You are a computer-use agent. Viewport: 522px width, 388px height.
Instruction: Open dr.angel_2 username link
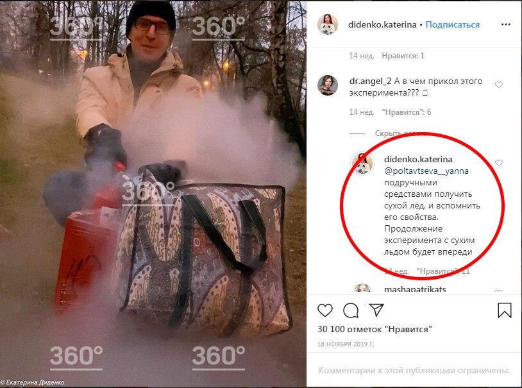(370, 81)
